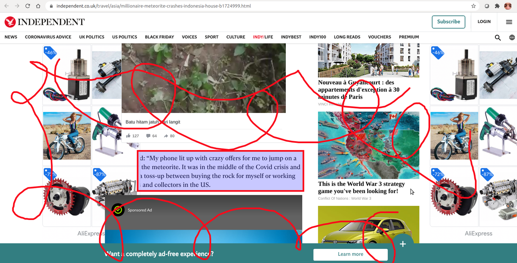Screen dimensions: 517x263
Task: Click the teal plus floating button
Action: (x=403, y=244)
